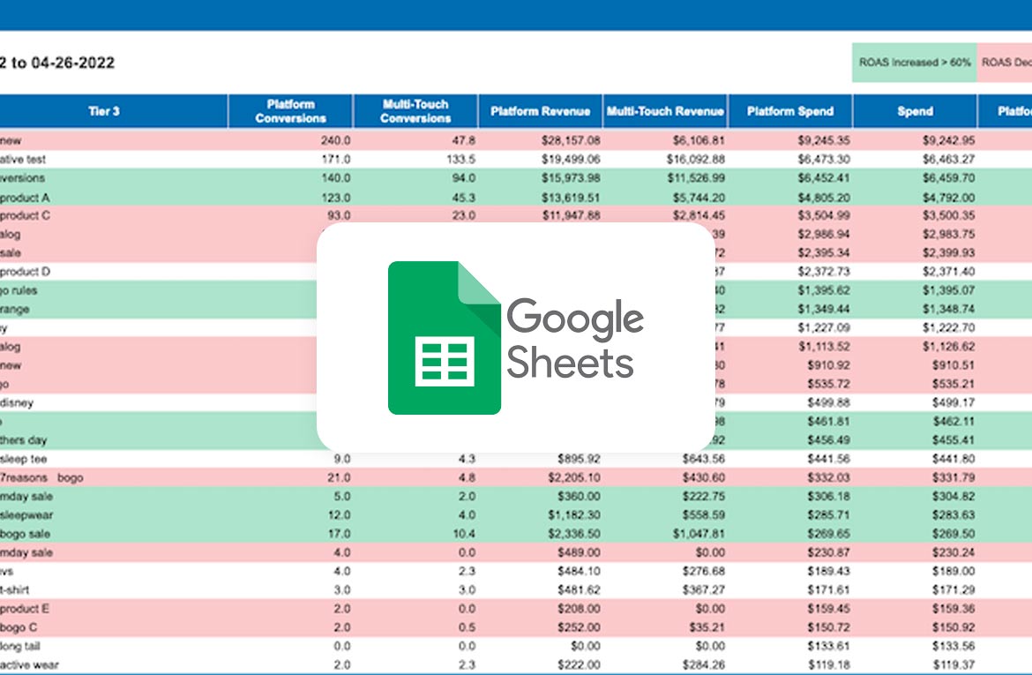Click the date range ending 04-26-2022
The width and height of the screenshot is (1032, 675).
pos(57,63)
